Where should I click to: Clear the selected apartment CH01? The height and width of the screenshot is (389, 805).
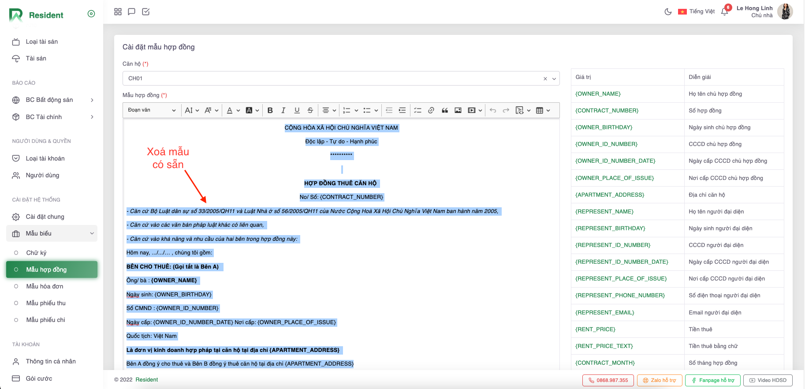click(545, 79)
